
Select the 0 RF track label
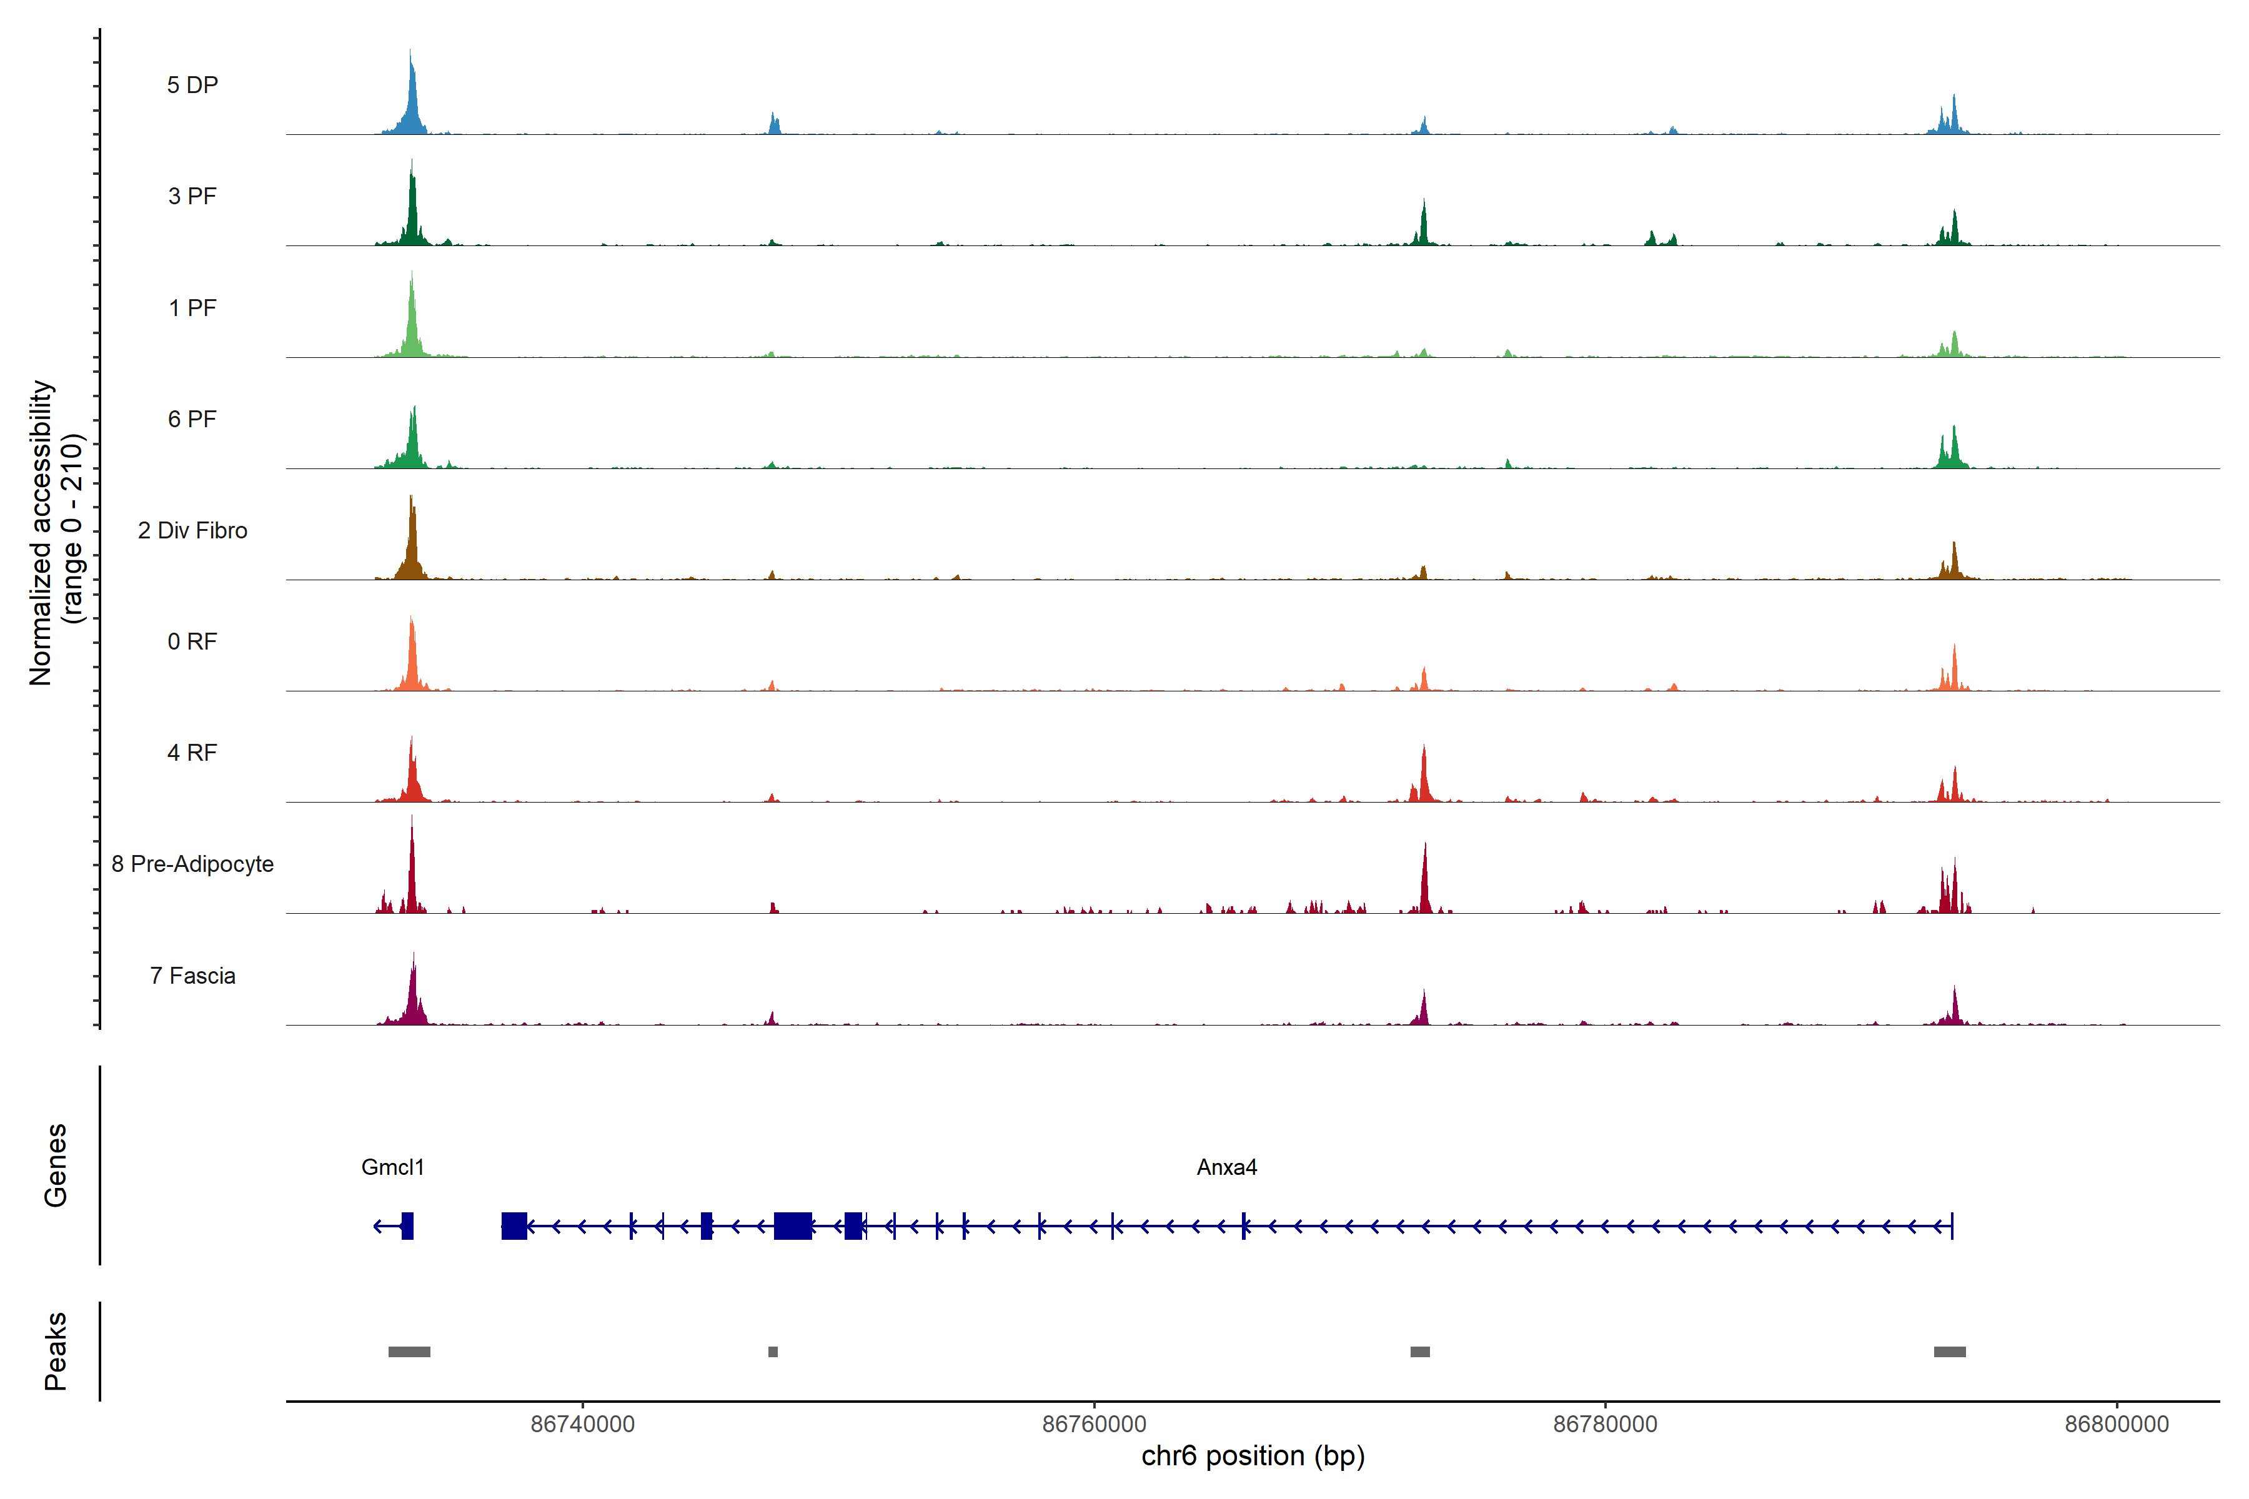[x=192, y=641]
